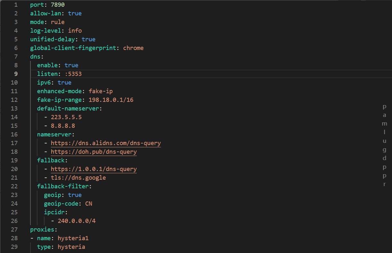The height and width of the screenshot is (253, 392).
Task: Open the dns.alidns.com dns-query link
Action: [x=106, y=143]
